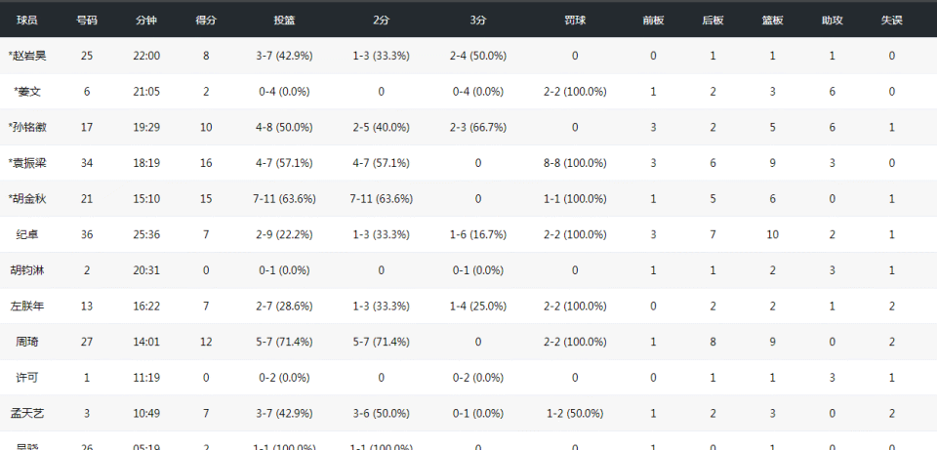Click player name 纪卓
The width and height of the screenshot is (937, 450).
[x=27, y=234]
